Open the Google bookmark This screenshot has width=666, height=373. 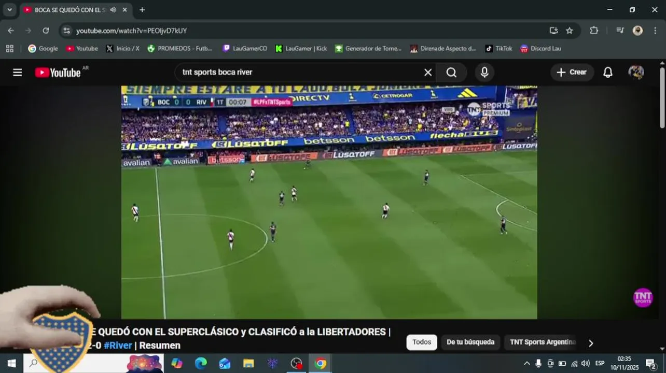coord(43,49)
